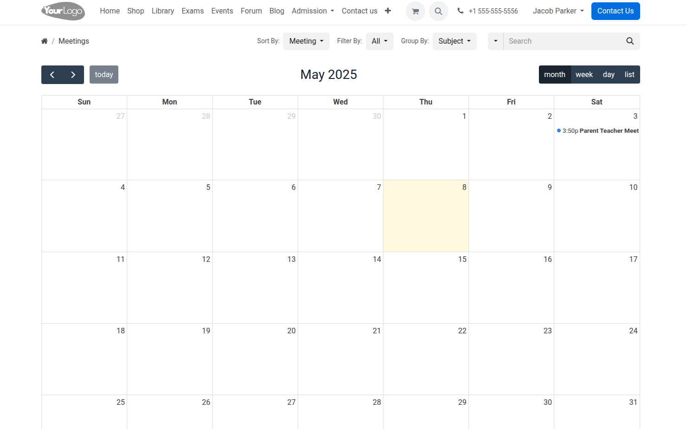Viewport: 687px width, 429px height.
Task: Open the Sort By Meeting dropdown
Action: click(306, 41)
